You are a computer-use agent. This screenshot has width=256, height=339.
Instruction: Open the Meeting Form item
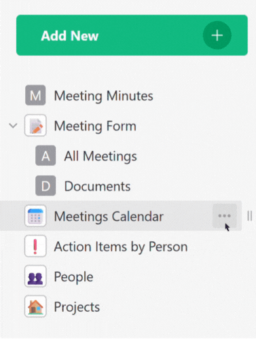pyautogui.click(x=95, y=126)
